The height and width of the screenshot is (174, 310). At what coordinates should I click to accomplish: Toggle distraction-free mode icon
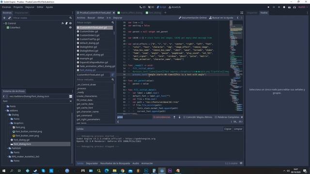[242, 13]
